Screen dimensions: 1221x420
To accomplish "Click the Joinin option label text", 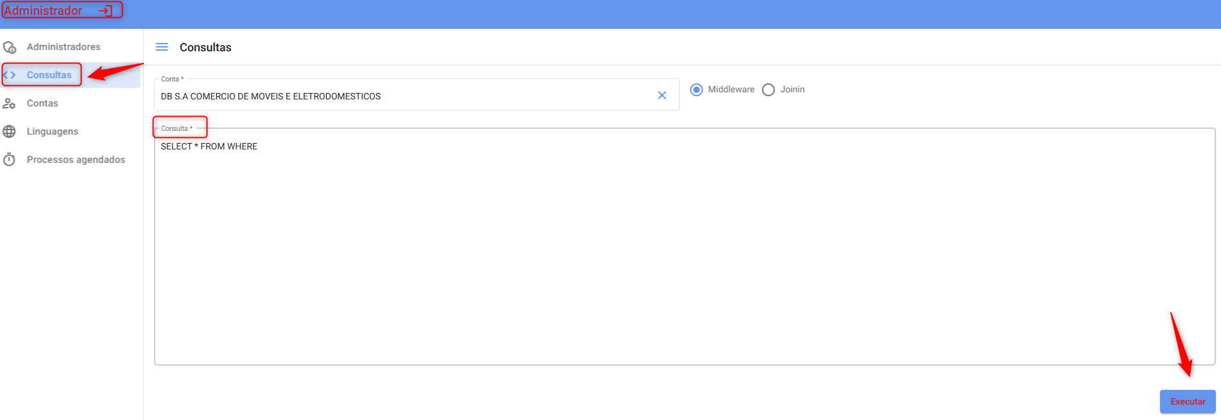I will coord(792,90).
